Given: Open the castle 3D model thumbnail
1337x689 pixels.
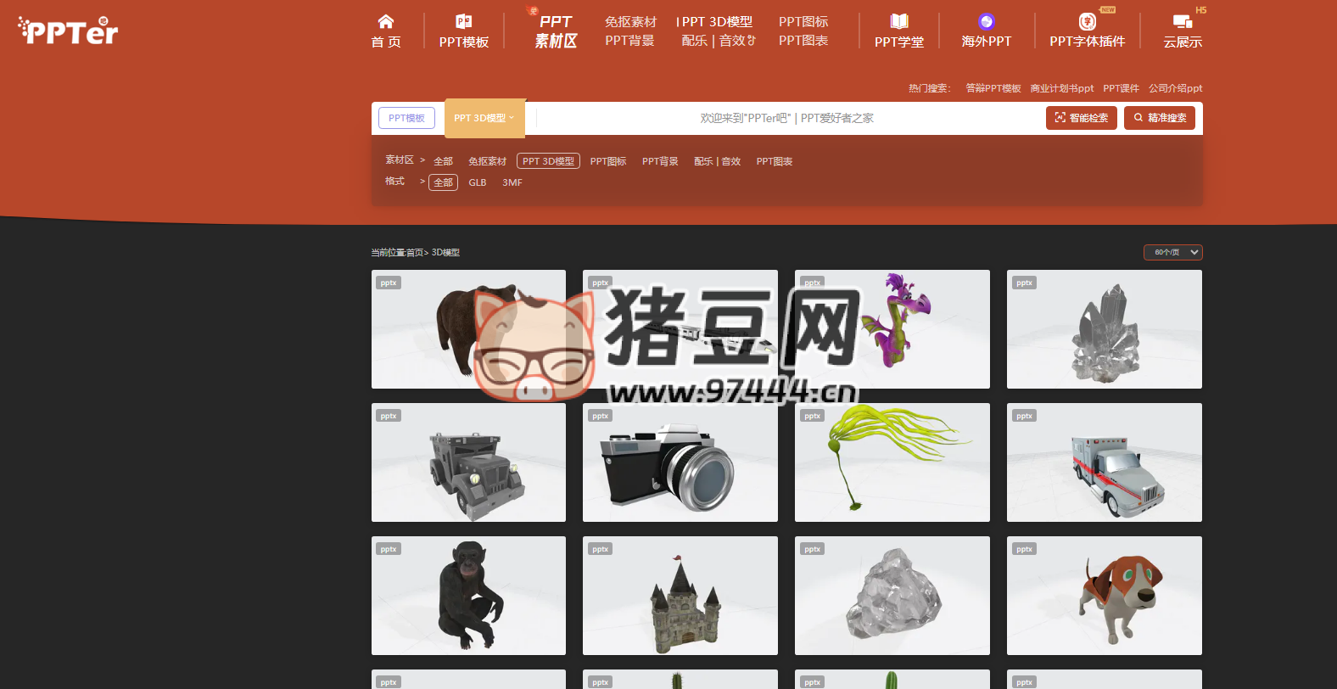Looking at the screenshot, I should (680, 596).
